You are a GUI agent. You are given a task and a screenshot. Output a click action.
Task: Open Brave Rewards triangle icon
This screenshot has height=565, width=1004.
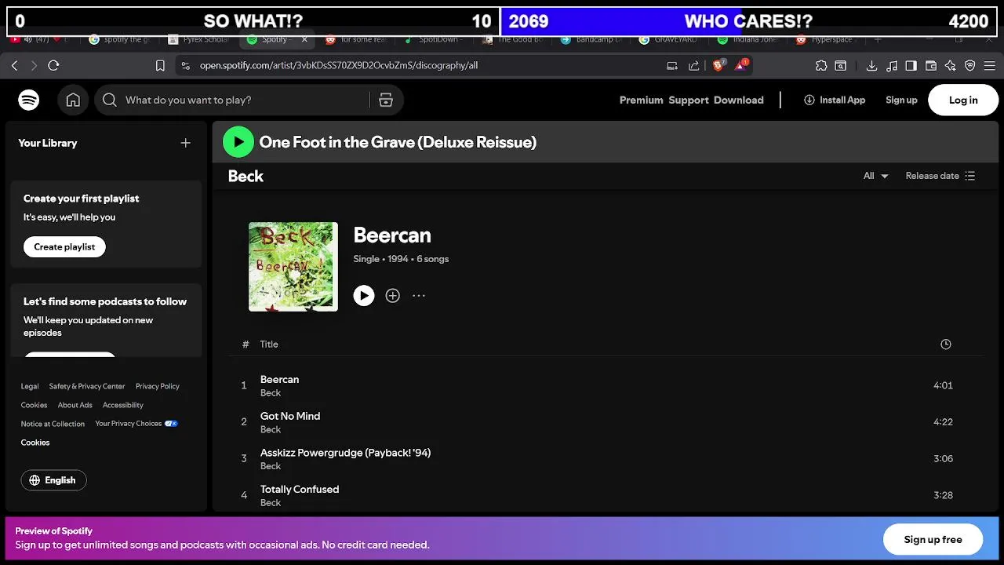pos(741,65)
